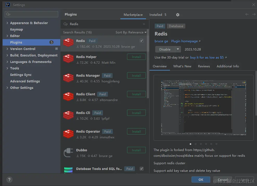
Task: Click the IntelliJ logo in title bar
Action: click(8, 5)
